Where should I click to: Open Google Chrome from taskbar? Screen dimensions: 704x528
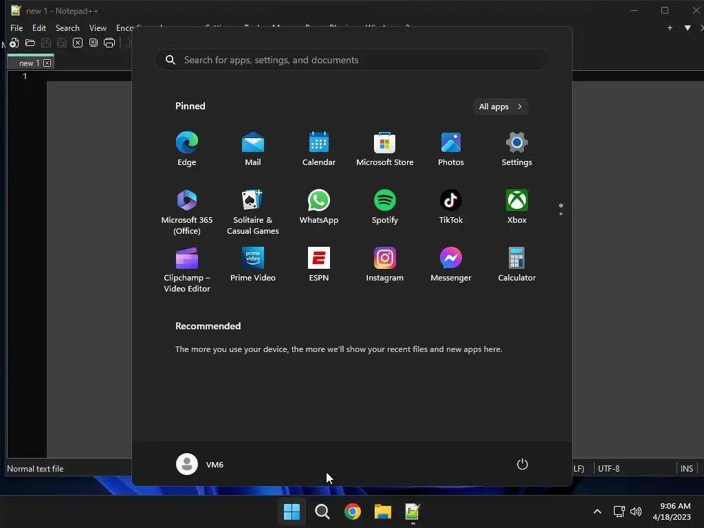353,511
